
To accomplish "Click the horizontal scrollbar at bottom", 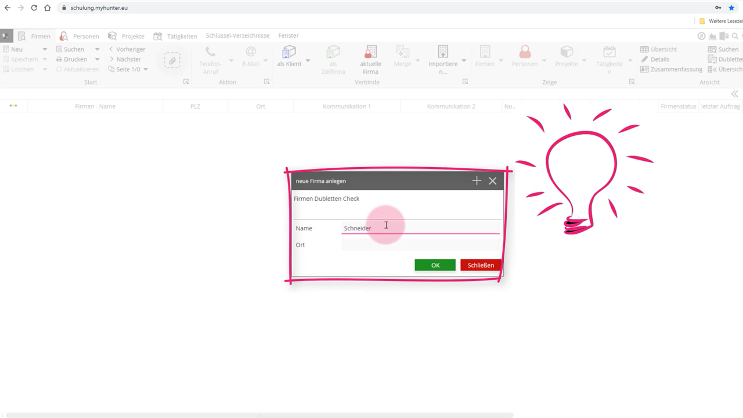I will click(x=259, y=415).
